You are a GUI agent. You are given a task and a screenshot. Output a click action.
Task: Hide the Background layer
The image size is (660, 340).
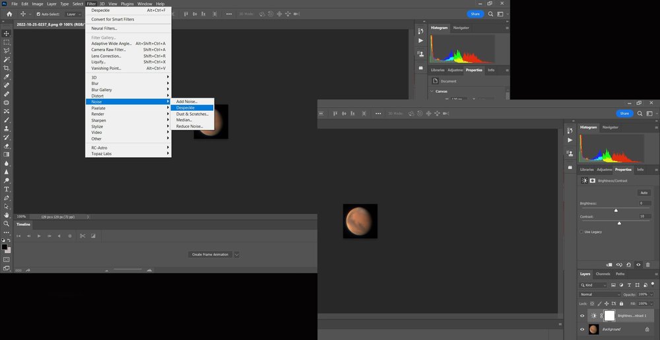pyautogui.click(x=582, y=329)
